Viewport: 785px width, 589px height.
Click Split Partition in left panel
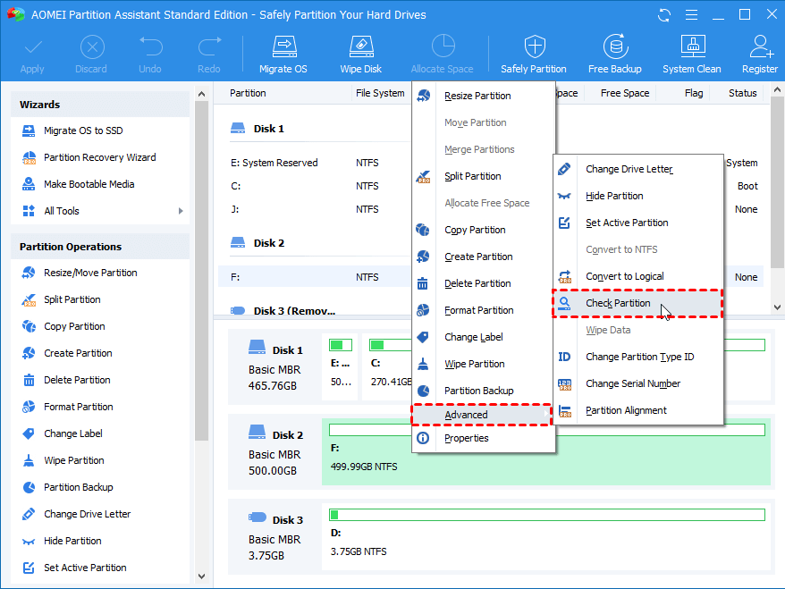tap(72, 299)
